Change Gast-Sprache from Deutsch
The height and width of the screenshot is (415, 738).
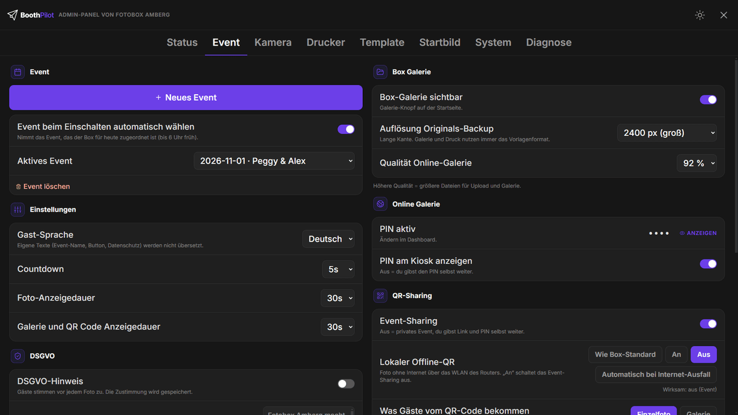click(x=328, y=239)
